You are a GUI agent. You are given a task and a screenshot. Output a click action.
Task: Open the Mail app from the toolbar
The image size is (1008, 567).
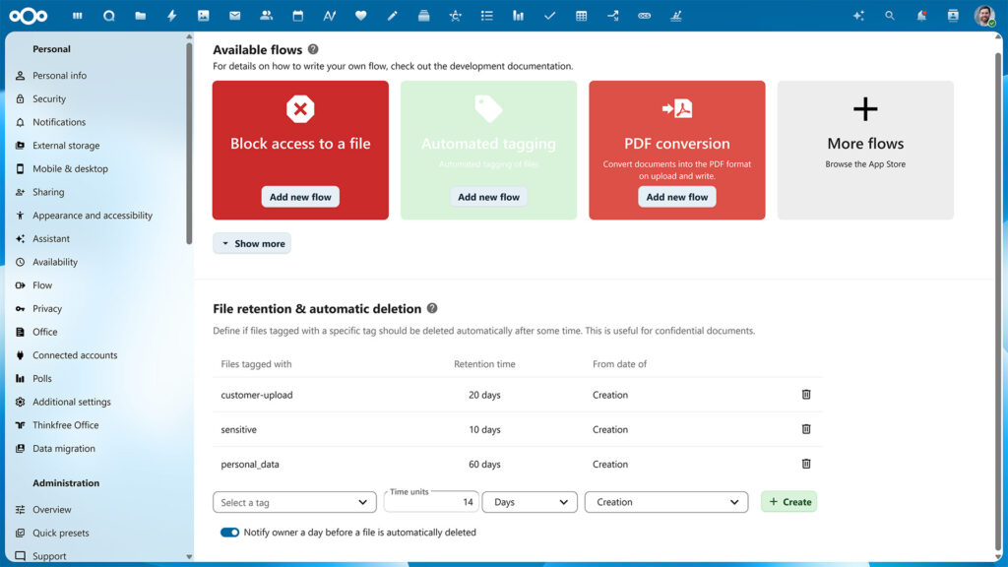pos(234,15)
